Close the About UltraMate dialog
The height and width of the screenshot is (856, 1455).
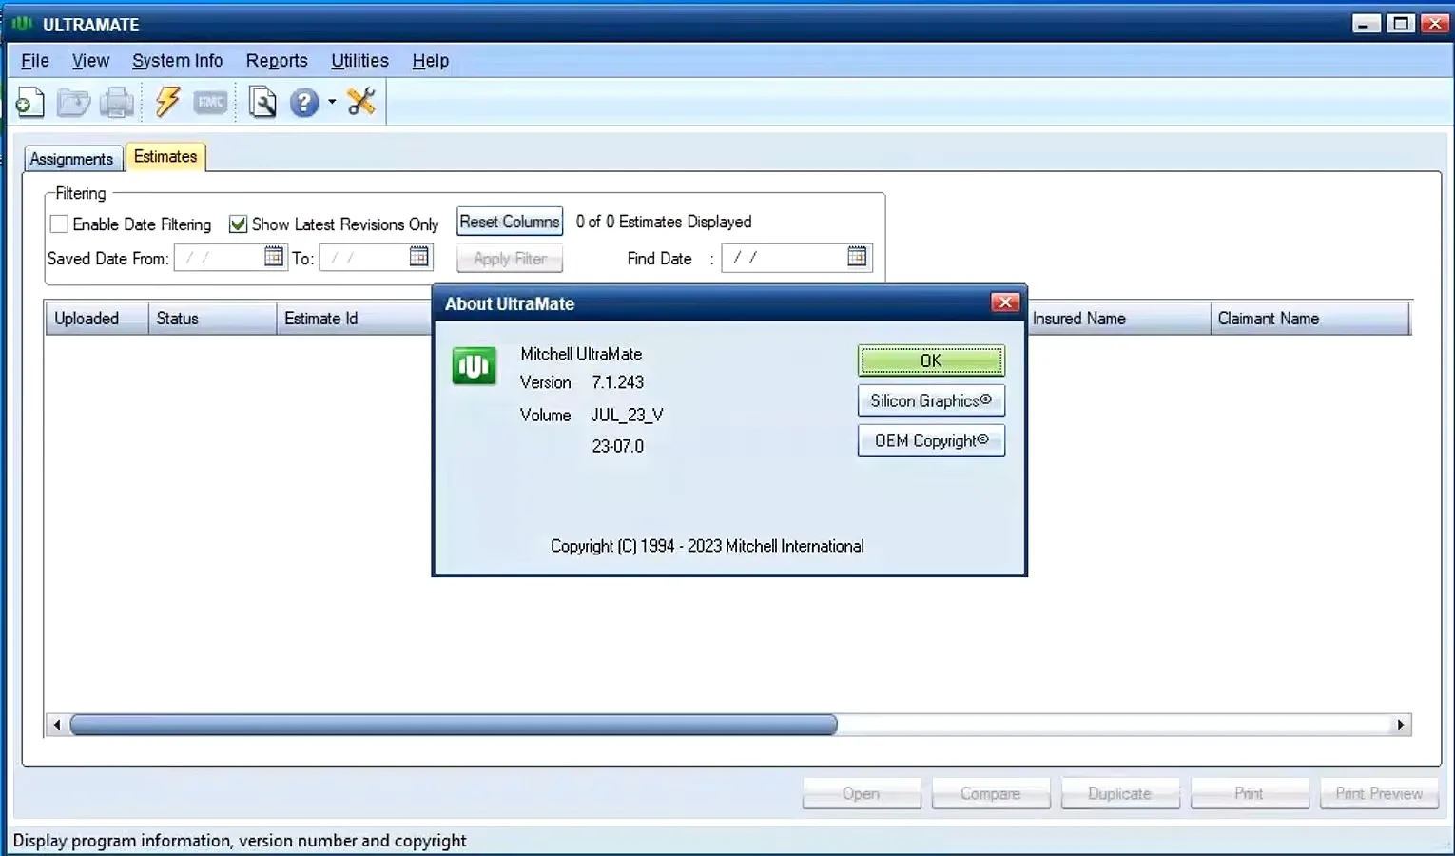point(1004,302)
